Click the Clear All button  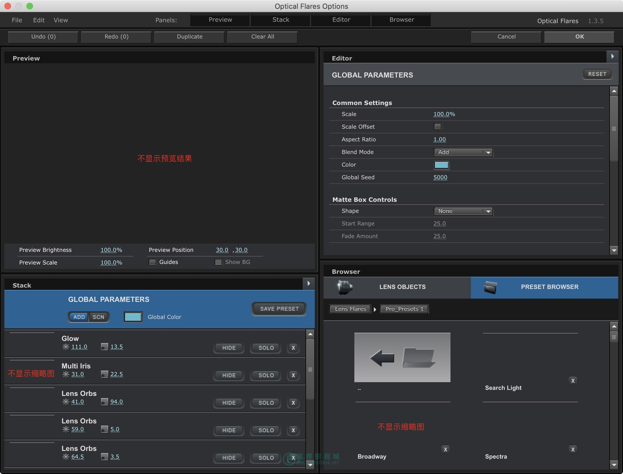pos(262,37)
